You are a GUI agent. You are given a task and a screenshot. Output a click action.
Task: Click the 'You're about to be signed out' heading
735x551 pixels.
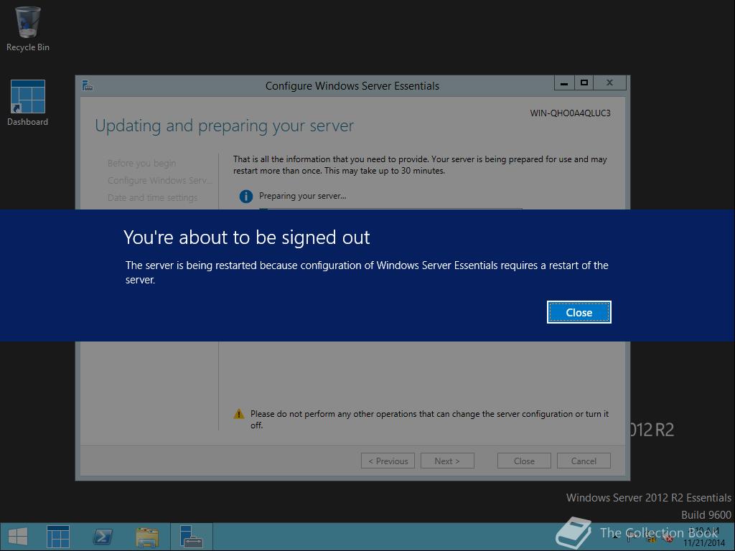247,237
